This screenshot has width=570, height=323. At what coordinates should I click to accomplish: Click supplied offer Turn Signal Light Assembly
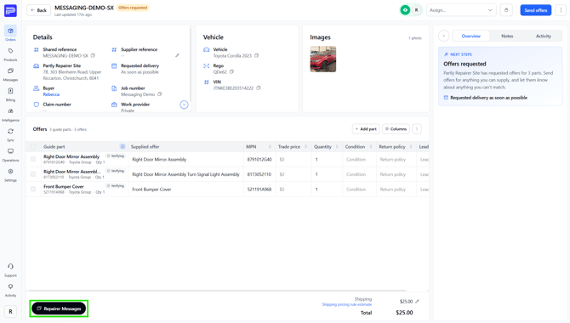click(x=185, y=174)
